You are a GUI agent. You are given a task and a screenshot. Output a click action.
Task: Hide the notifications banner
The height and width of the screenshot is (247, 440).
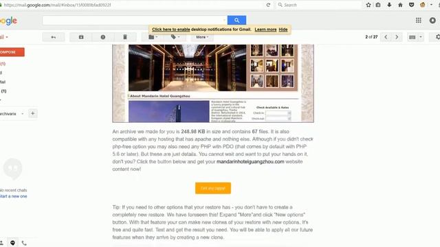[283, 30]
